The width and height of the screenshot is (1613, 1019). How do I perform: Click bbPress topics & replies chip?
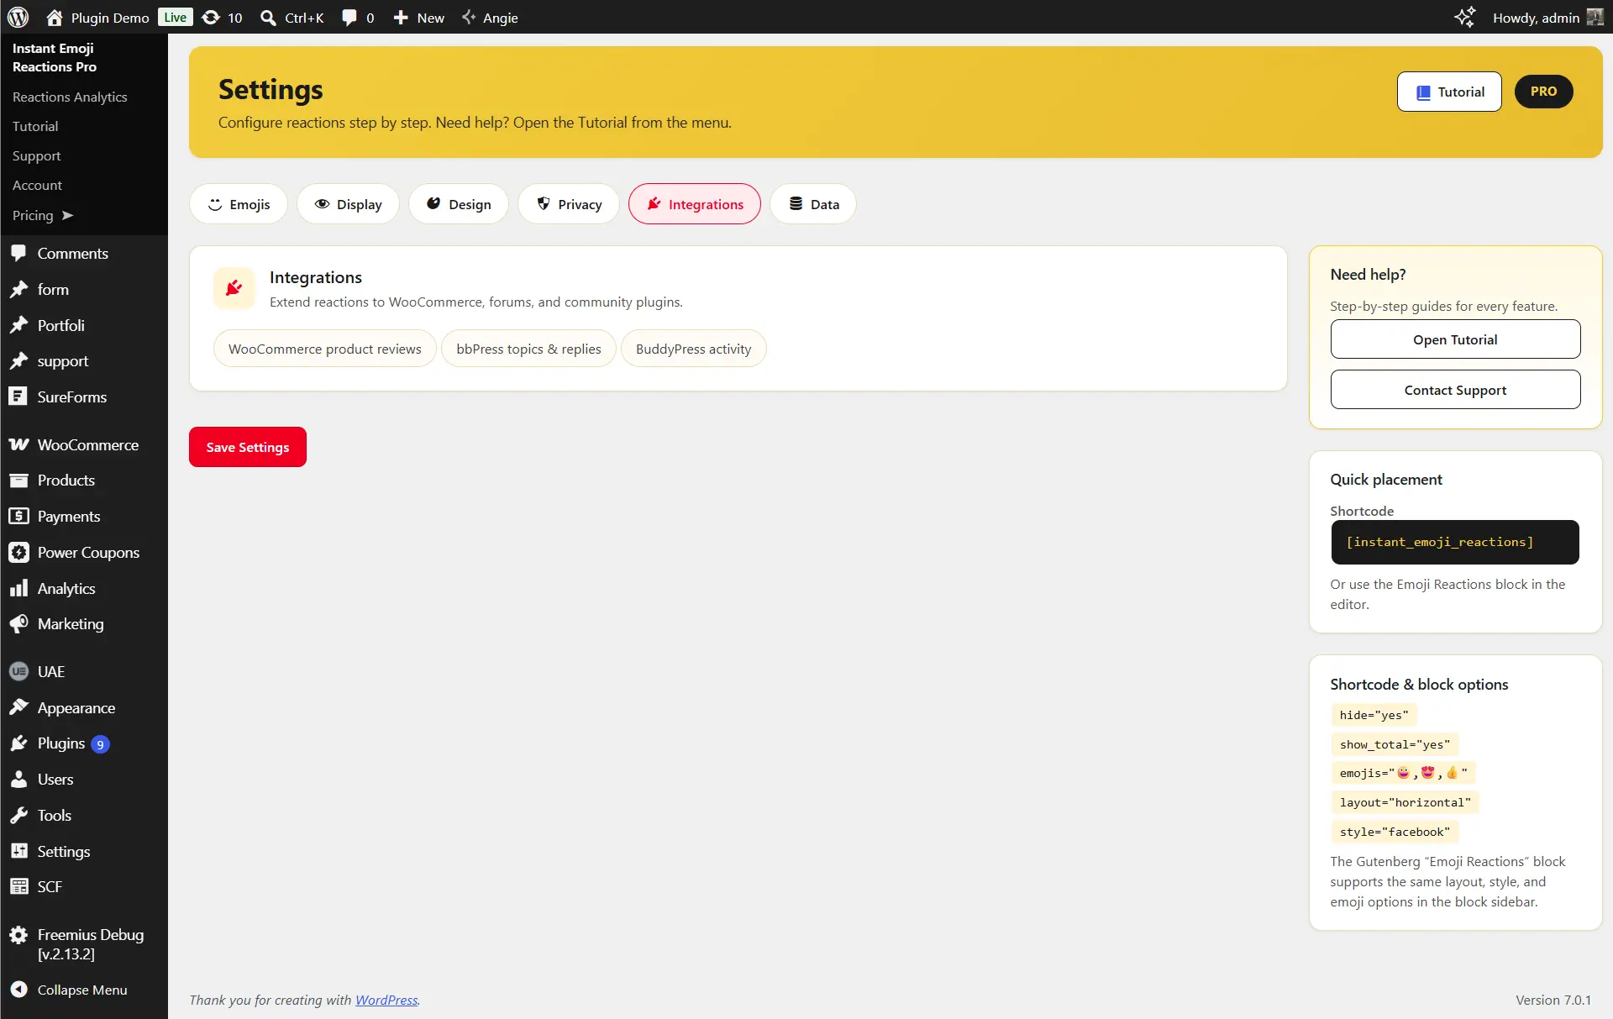click(x=529, y=349)
